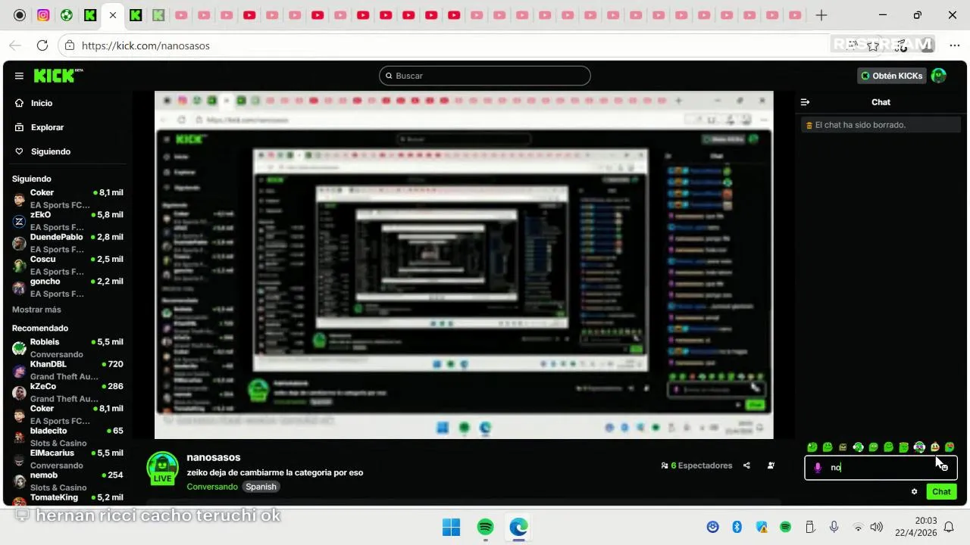The width and height of the screenshot is (970, 545).
Task: Click the Spanish language tag
Action: pos(261,487)
